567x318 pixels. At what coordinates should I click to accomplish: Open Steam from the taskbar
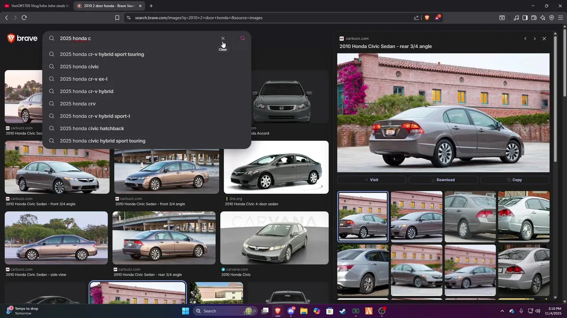point(342,311)
